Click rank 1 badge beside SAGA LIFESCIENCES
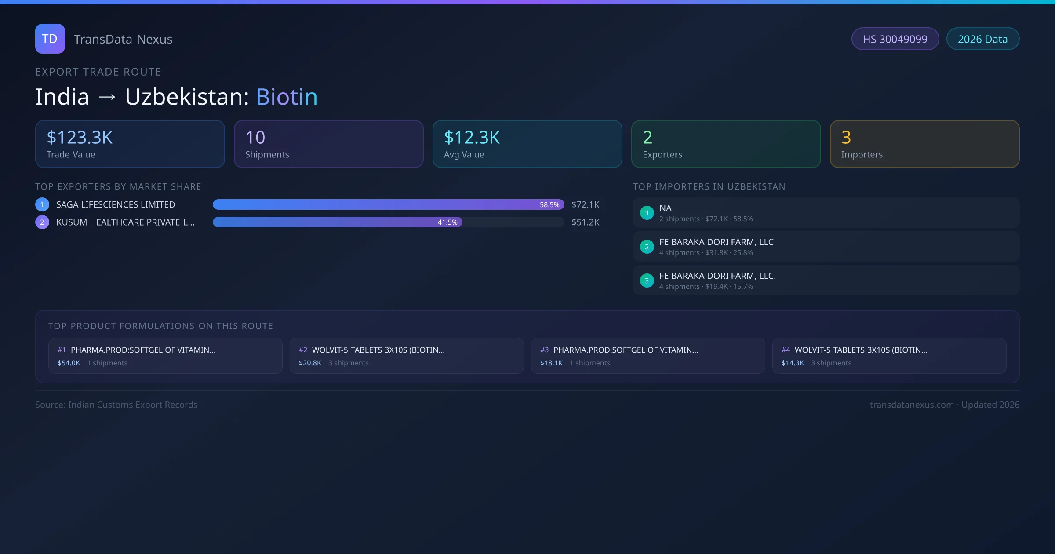The image size is (1055, 554). pyautogui.click(x=42, y=204)
